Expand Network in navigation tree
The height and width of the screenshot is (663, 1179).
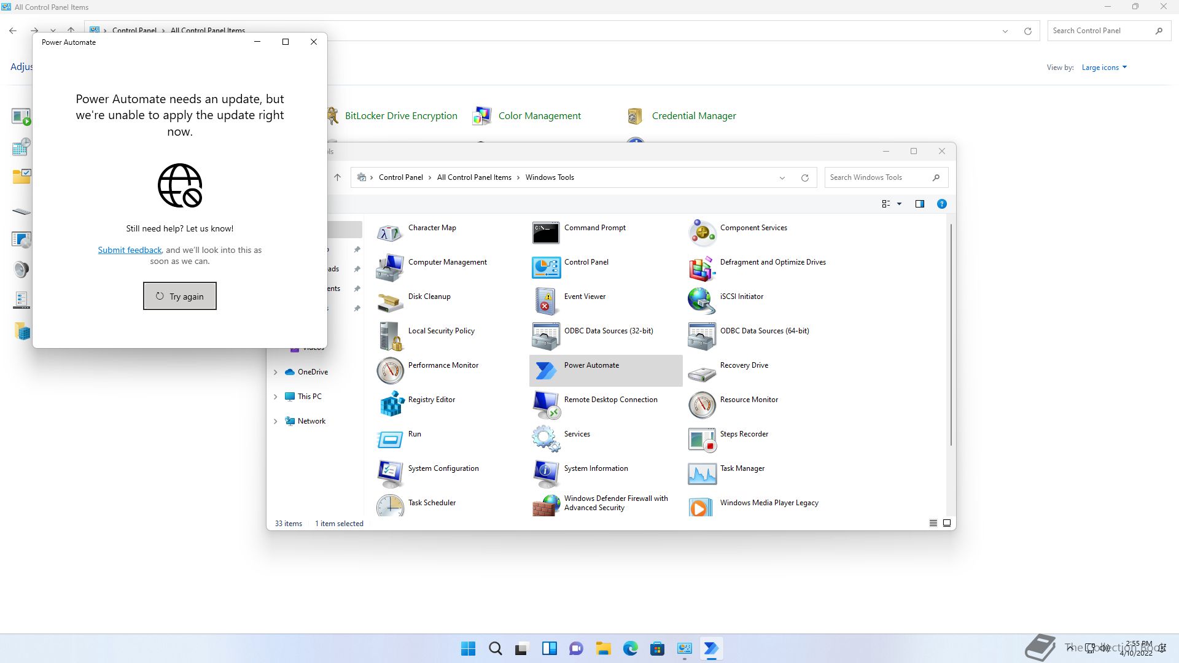[276, 421]
